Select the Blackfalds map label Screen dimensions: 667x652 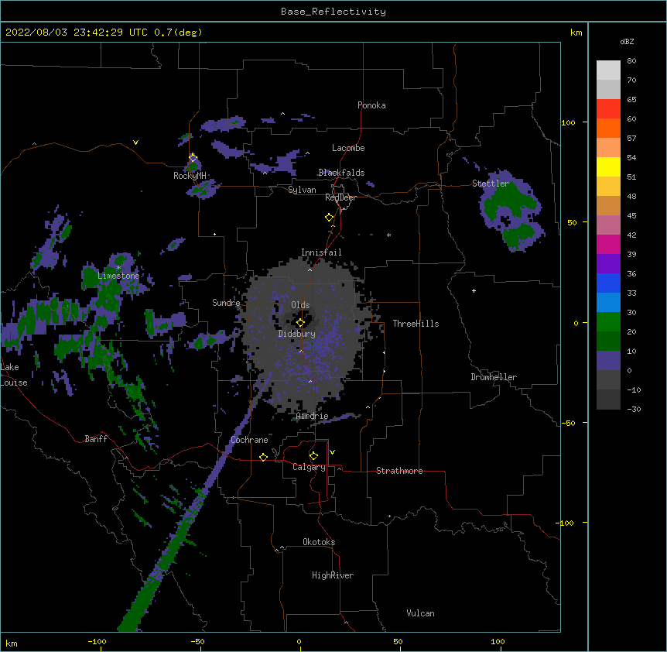click(341, 173)
